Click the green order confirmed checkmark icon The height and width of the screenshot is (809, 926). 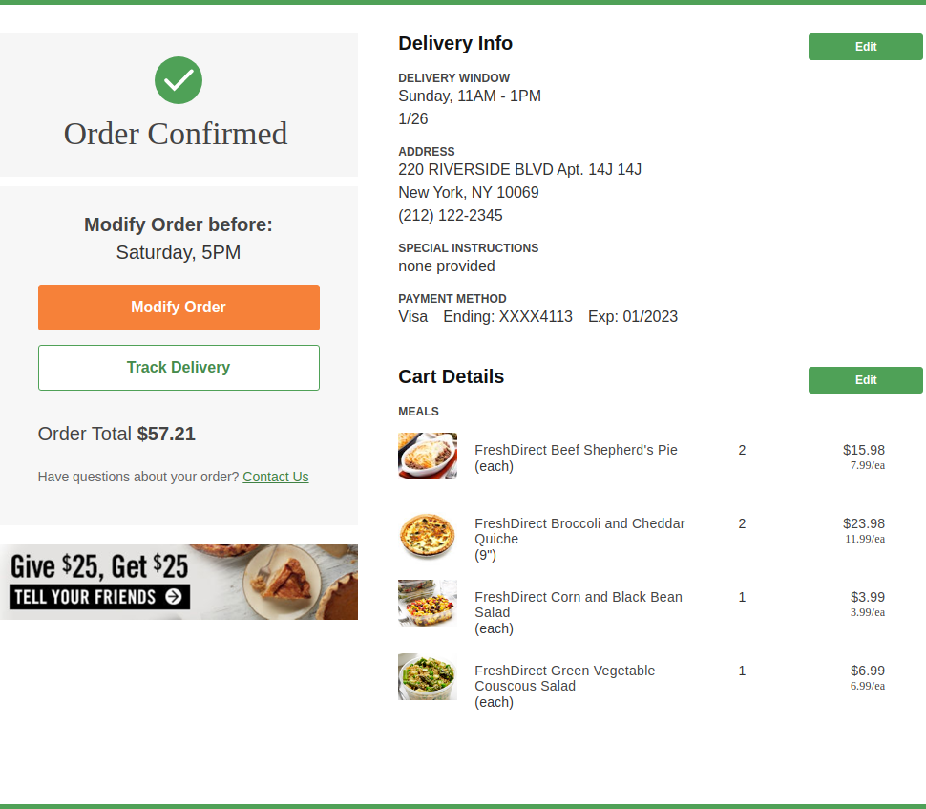[x=179, y=80]
